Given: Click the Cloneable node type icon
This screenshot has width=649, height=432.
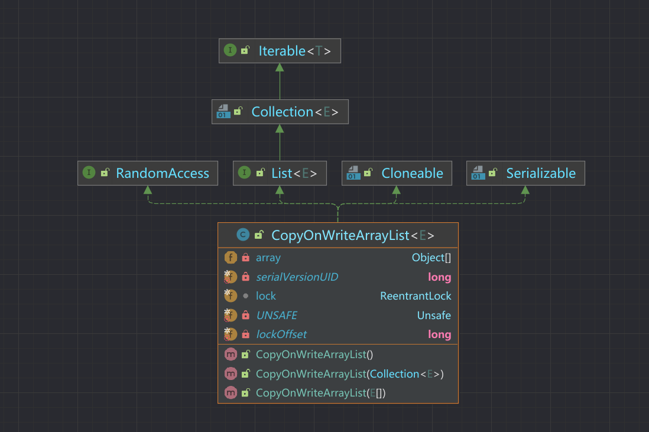Looking at the screenshot, I should pos(353,173).
